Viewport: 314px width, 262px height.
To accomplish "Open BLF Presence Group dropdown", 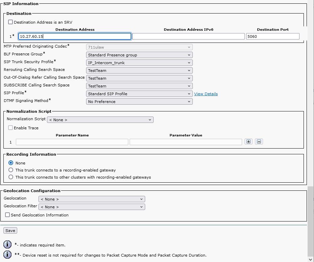I will pos(139,55).
